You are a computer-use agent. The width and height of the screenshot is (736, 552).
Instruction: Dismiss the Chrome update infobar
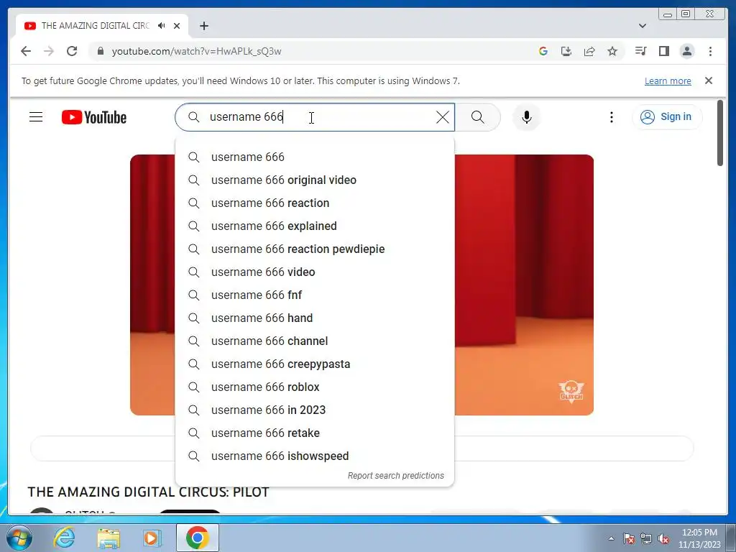click(x=709, y=80)
